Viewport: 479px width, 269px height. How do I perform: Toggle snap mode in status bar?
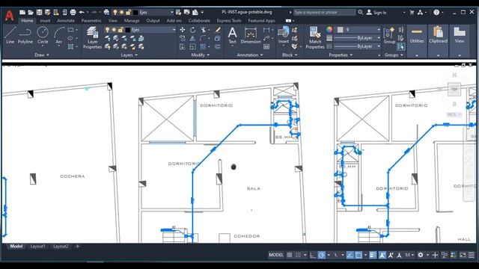tap(298, 255)
